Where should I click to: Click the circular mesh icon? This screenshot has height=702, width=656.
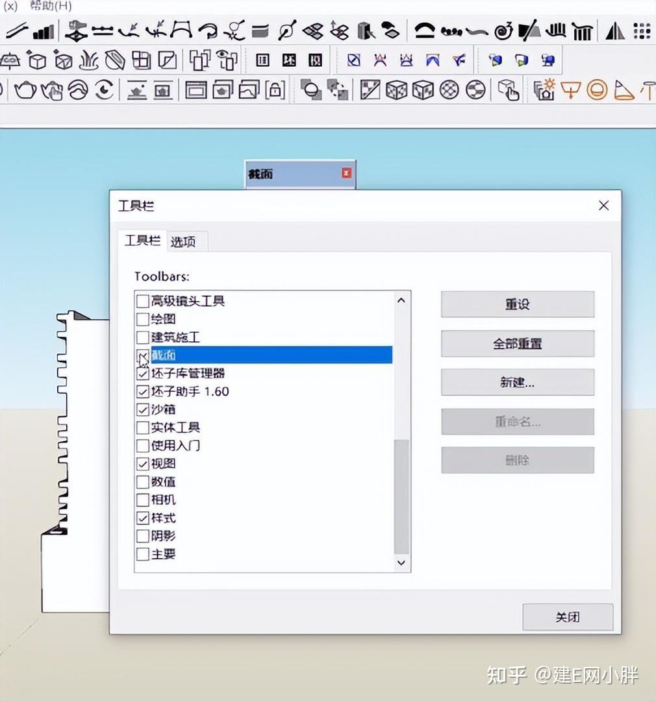tap(449, 90)
